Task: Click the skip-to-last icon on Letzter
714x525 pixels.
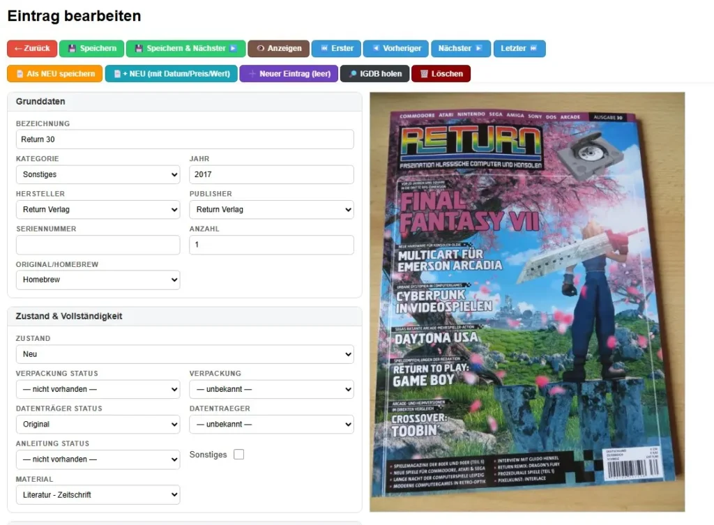Action: point(533,48)
